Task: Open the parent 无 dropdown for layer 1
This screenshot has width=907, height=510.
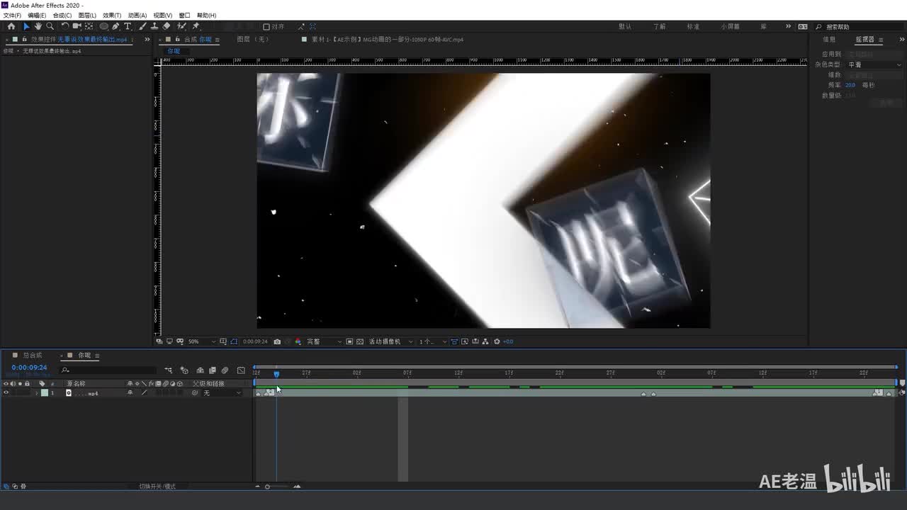Action: (222, 393)
